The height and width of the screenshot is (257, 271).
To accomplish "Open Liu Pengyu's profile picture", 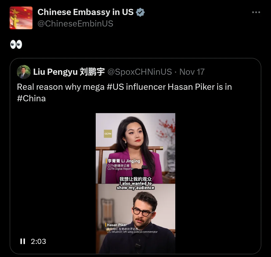I will coord(24,72).
